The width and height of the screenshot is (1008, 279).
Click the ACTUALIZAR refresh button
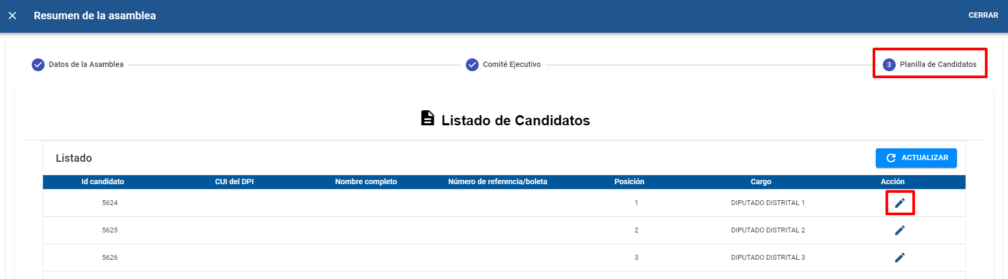[x=916, y=158]
